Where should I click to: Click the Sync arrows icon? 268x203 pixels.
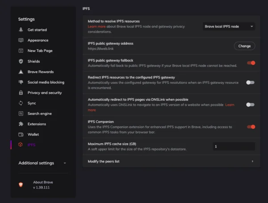(x=21, y=103)
